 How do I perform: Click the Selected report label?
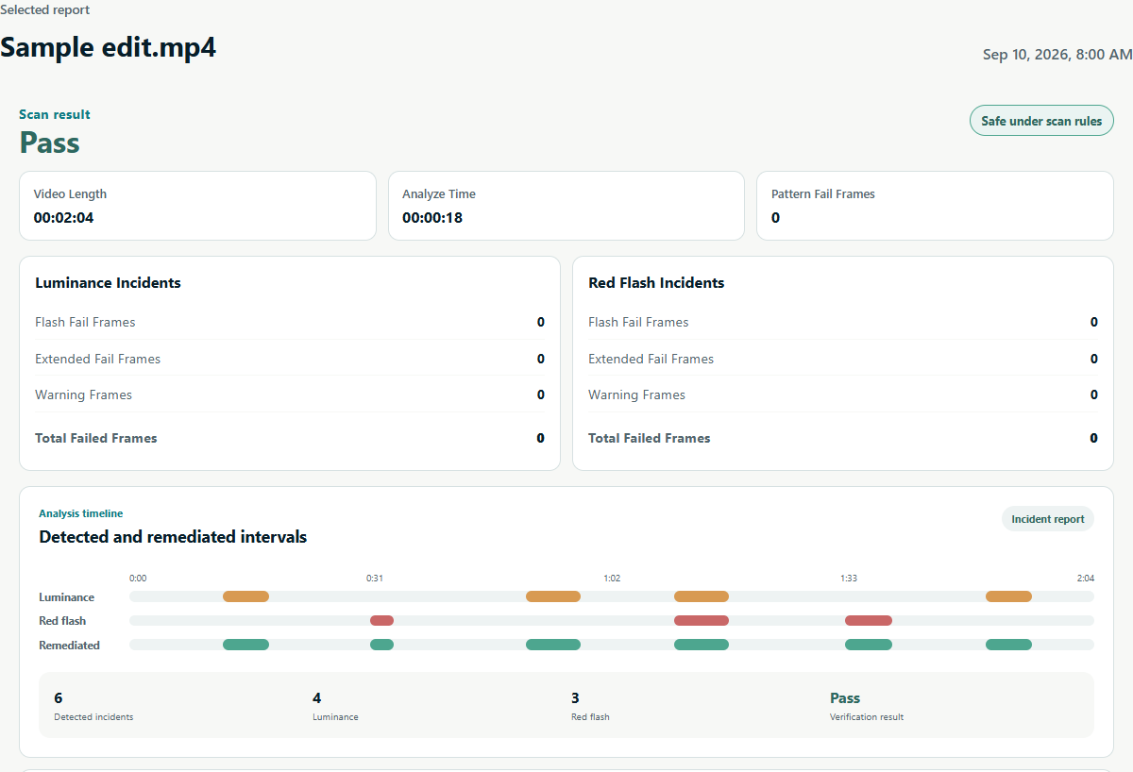pos(45,9)
